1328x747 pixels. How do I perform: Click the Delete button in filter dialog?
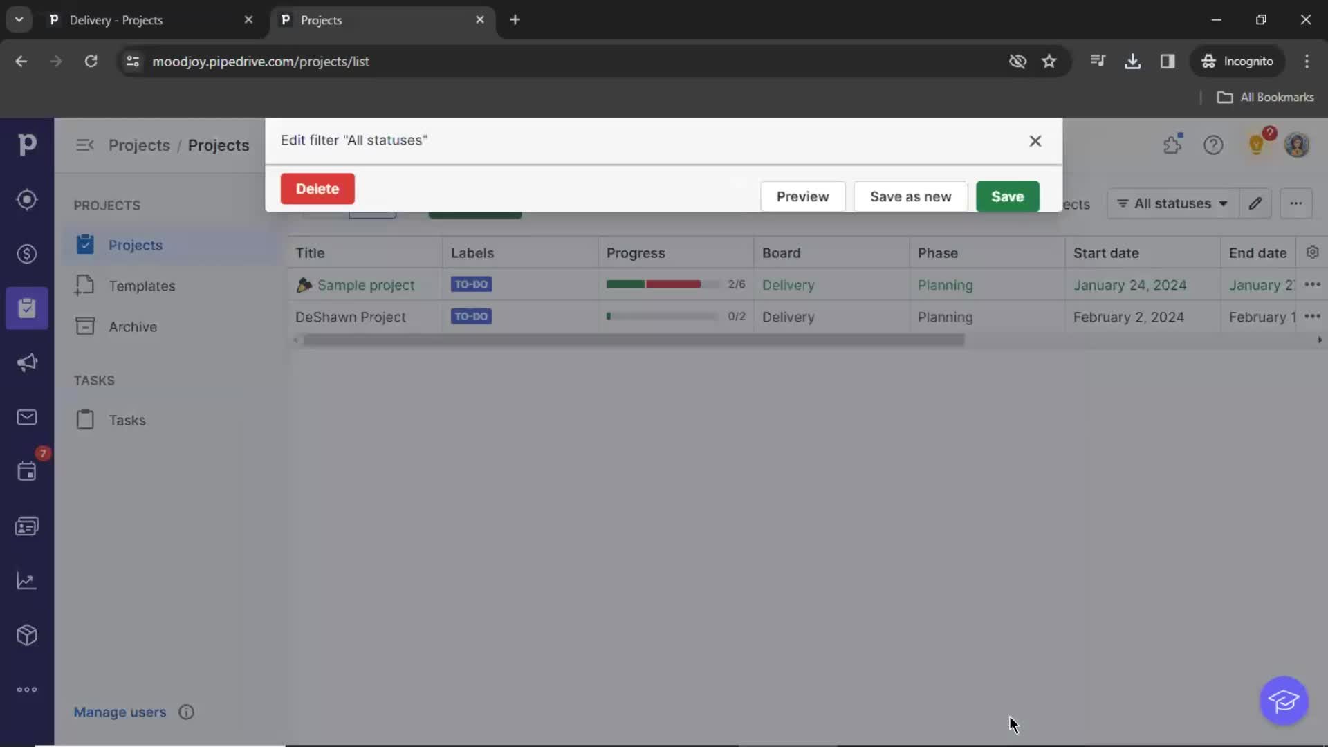[x=317, y=188]
